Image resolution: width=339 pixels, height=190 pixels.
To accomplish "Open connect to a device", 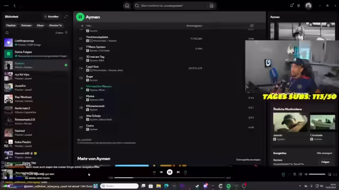I will coord(300,174).
